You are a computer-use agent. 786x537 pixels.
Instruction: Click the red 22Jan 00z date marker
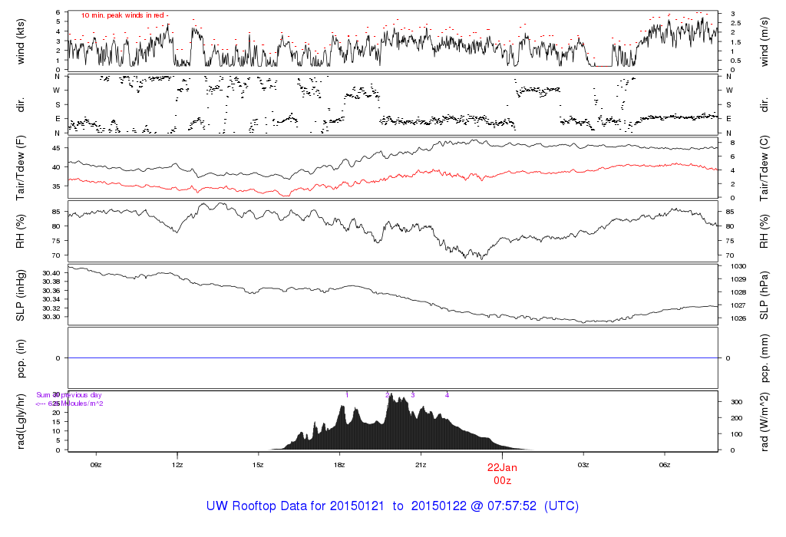[503, 473]
